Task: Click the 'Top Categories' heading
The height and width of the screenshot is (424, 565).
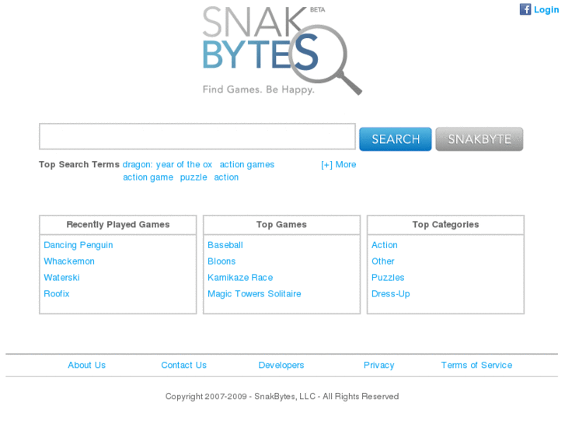Action: tap(445, 225)
